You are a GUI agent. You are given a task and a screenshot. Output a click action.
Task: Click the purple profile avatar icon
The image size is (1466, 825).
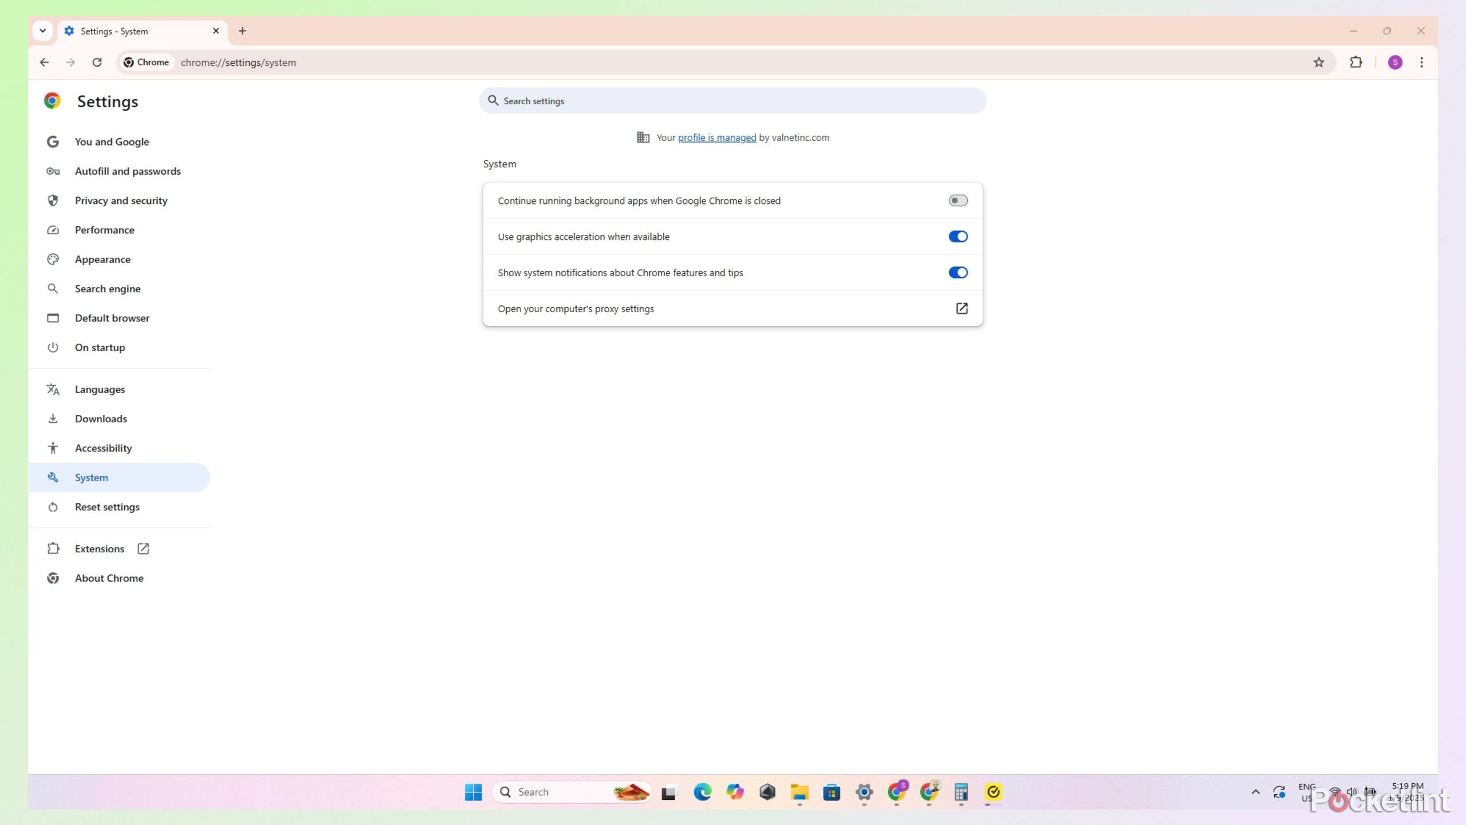click(1395, 62)
